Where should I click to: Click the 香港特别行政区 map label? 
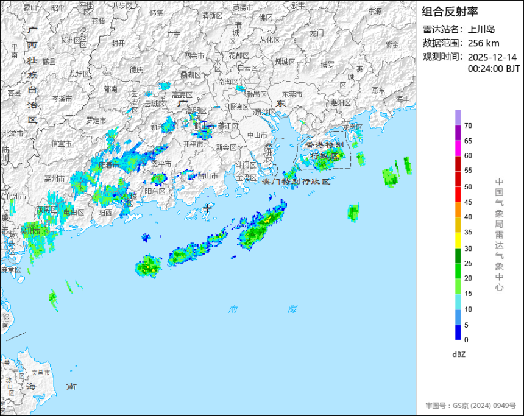pos(325,150)
